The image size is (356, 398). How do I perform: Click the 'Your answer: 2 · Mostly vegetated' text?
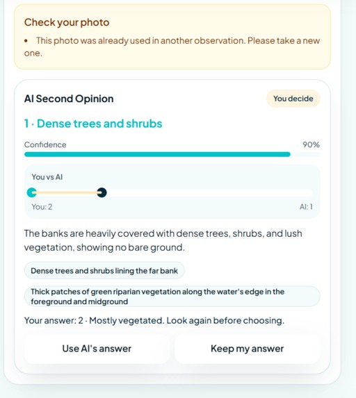click(154, 320)
